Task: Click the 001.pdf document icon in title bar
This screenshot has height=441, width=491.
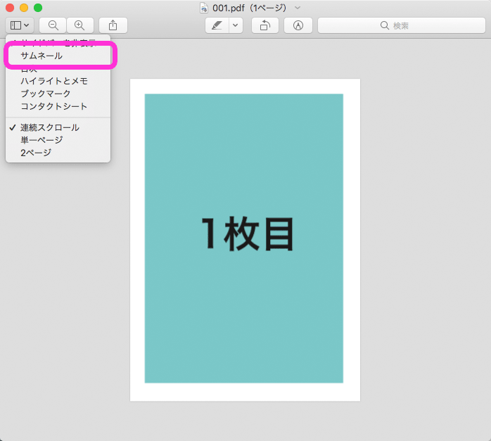Action: [x=204, y=8]
